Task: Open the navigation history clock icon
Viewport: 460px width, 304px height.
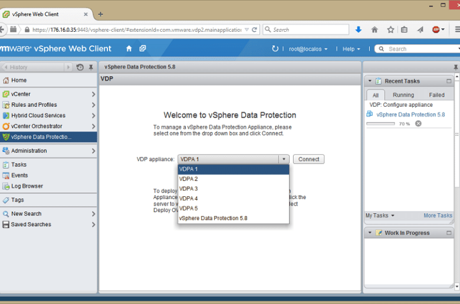Action: pos(80,67)
